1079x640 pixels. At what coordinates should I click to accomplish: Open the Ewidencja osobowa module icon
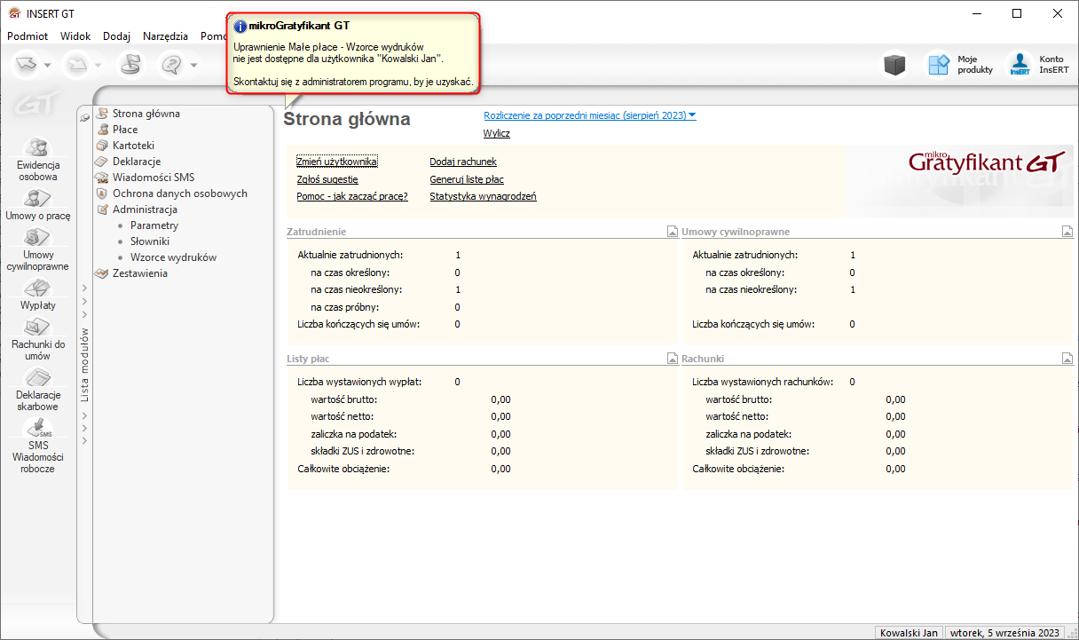pyautogui.click(x=38, y=147)
